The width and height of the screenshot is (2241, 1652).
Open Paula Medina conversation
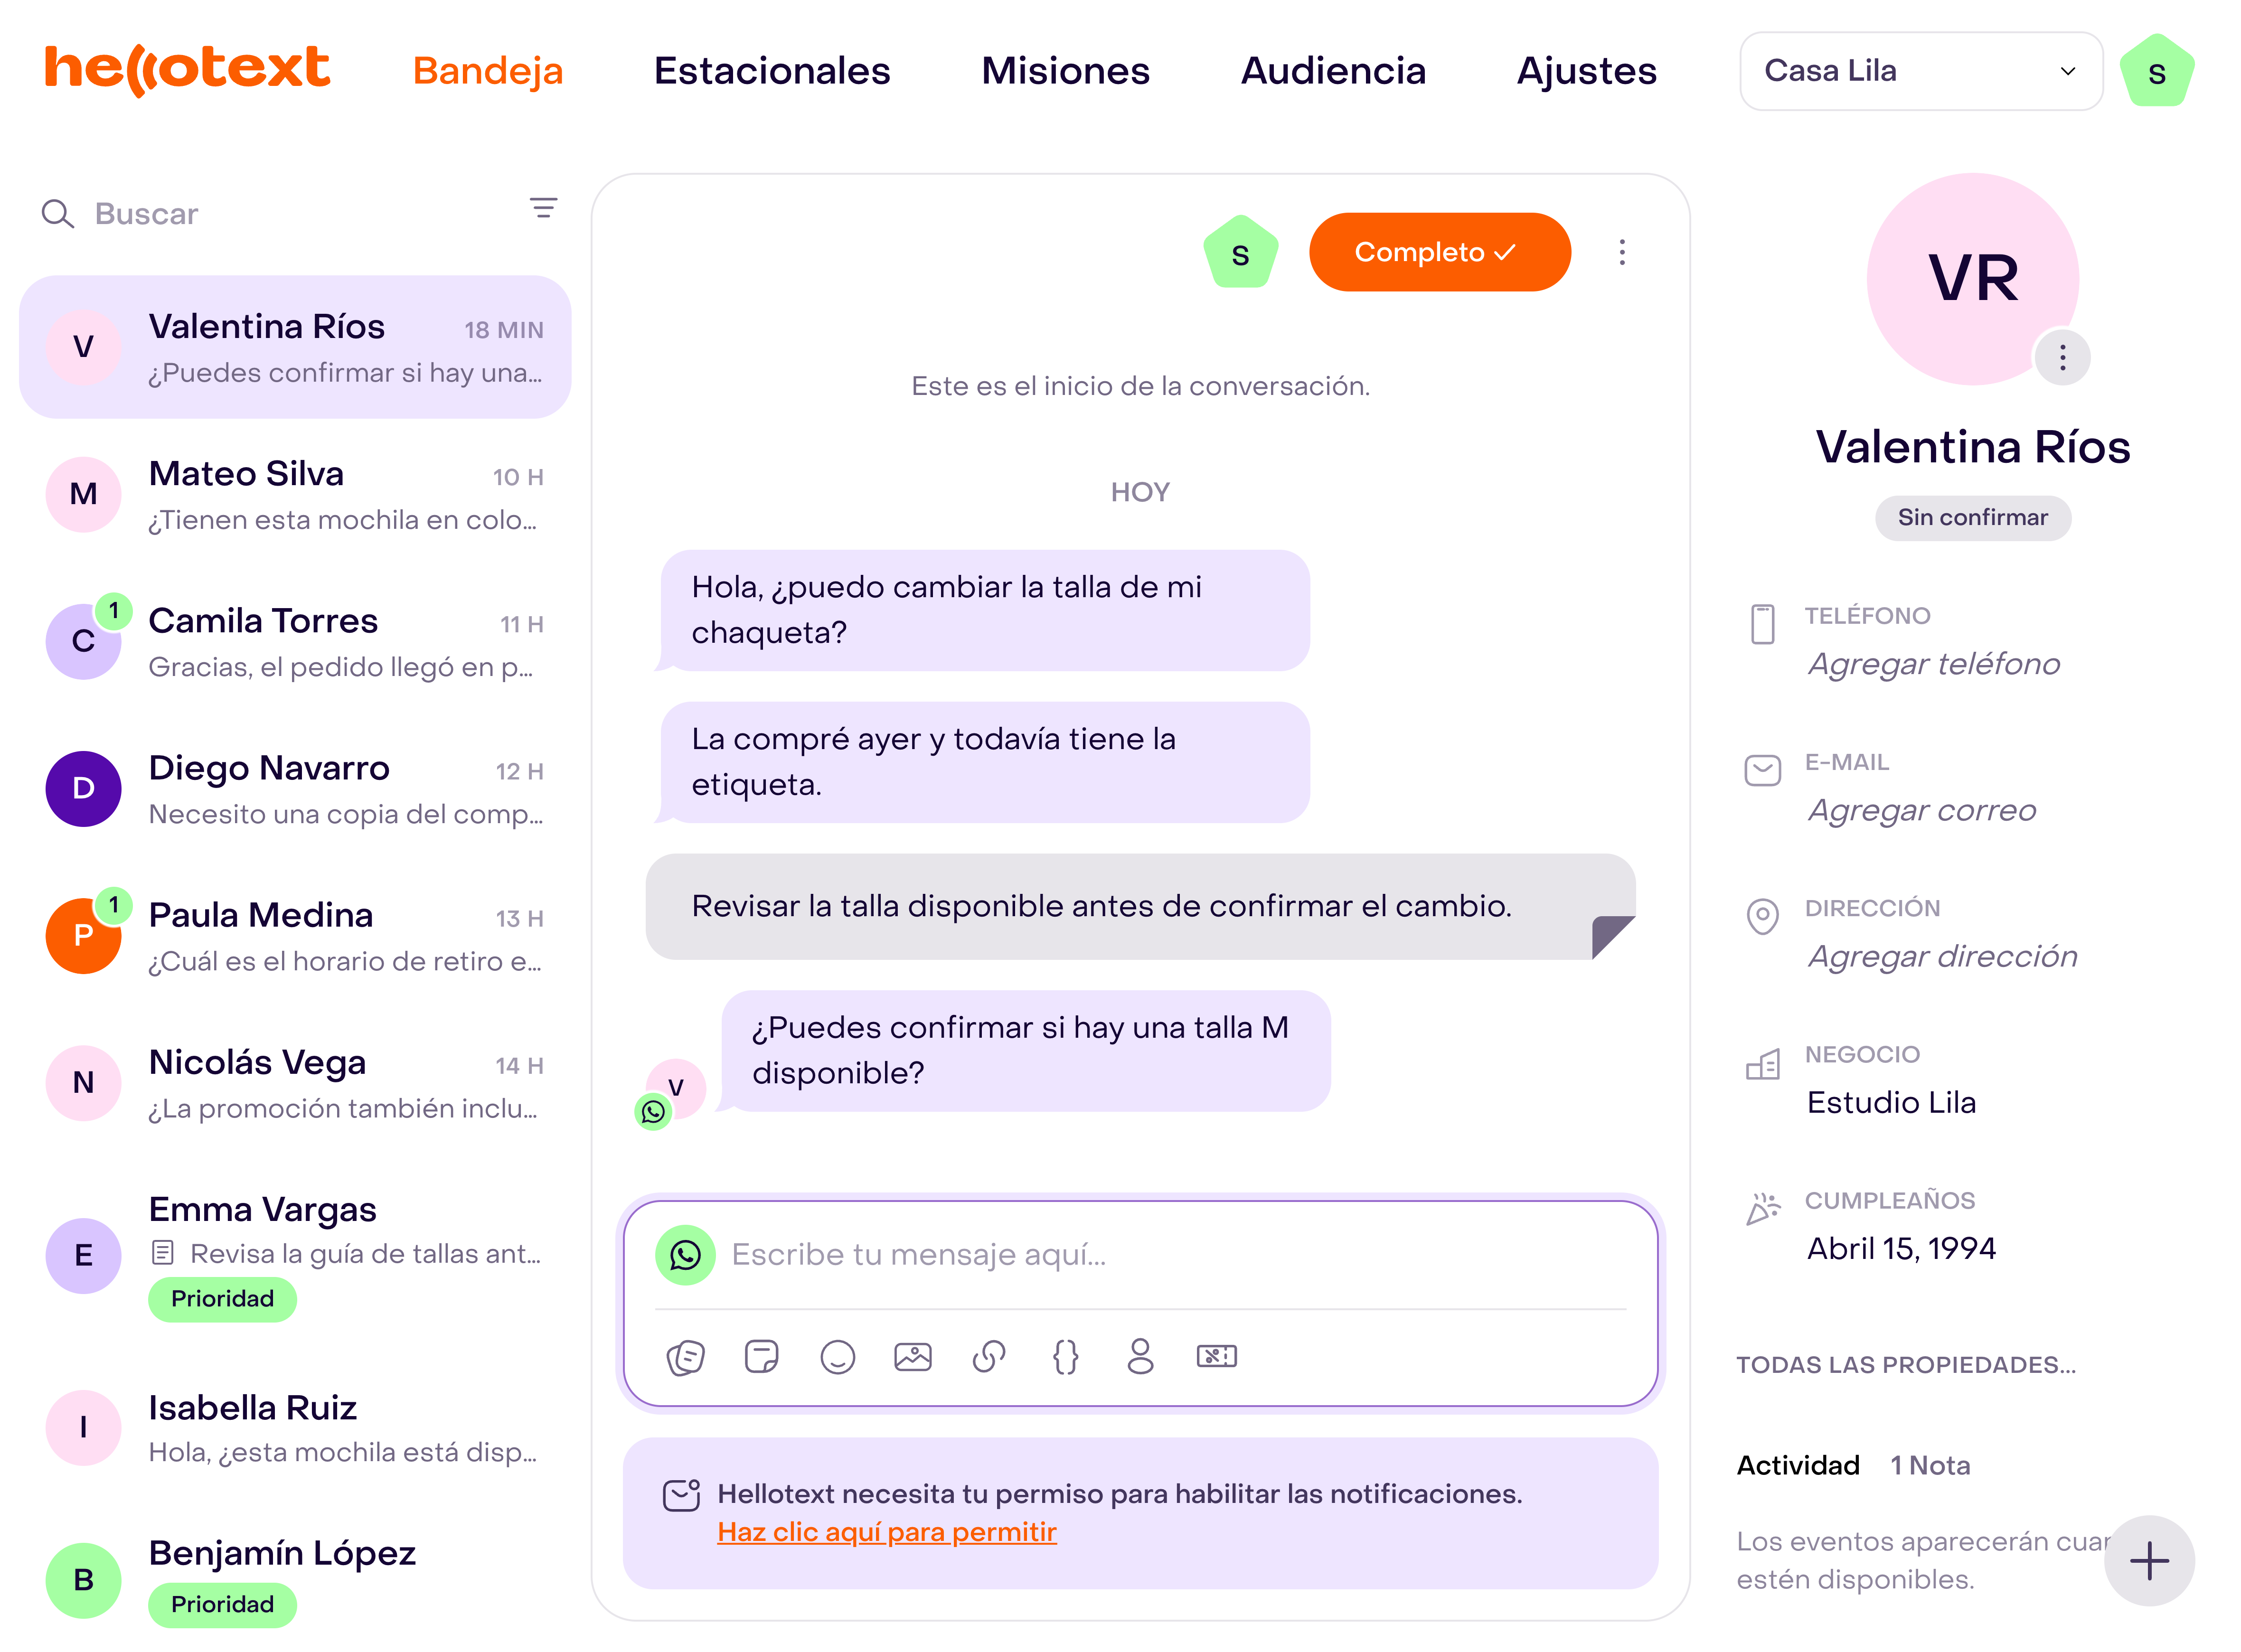[295, 936]
